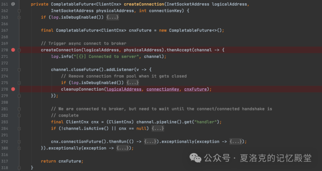This screenshot has width=322, height=171.
Task: Click channel.isActive() on line 284
Action: 85,128
